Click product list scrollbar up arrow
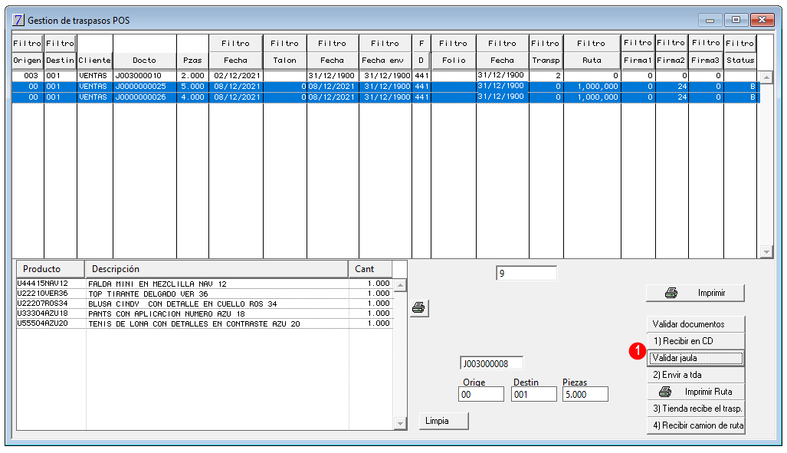Screen dimensions: 787x453 pyautogui.click(x=400, y=286)
